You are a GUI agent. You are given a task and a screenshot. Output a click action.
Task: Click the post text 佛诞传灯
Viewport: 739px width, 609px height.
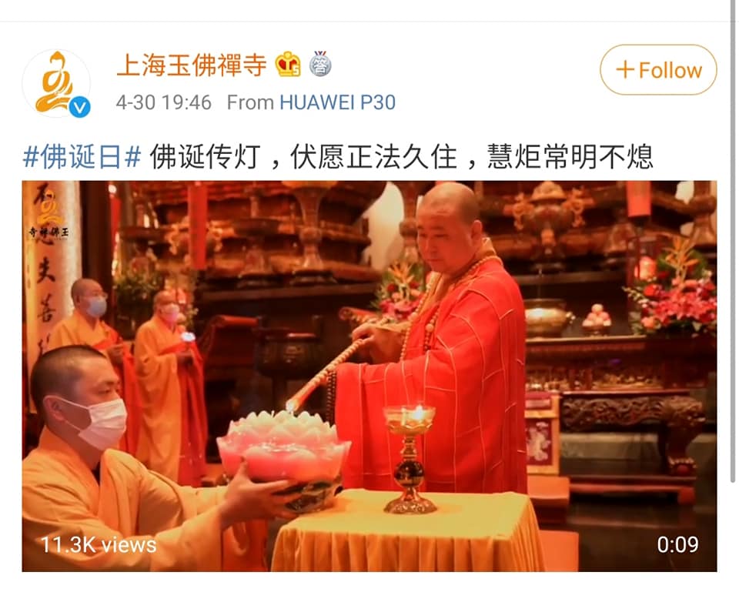pyautogui.click(x=205, y=156)
